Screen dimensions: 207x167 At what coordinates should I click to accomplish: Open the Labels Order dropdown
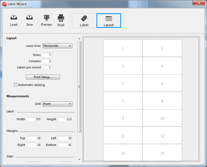pos(57,46)
